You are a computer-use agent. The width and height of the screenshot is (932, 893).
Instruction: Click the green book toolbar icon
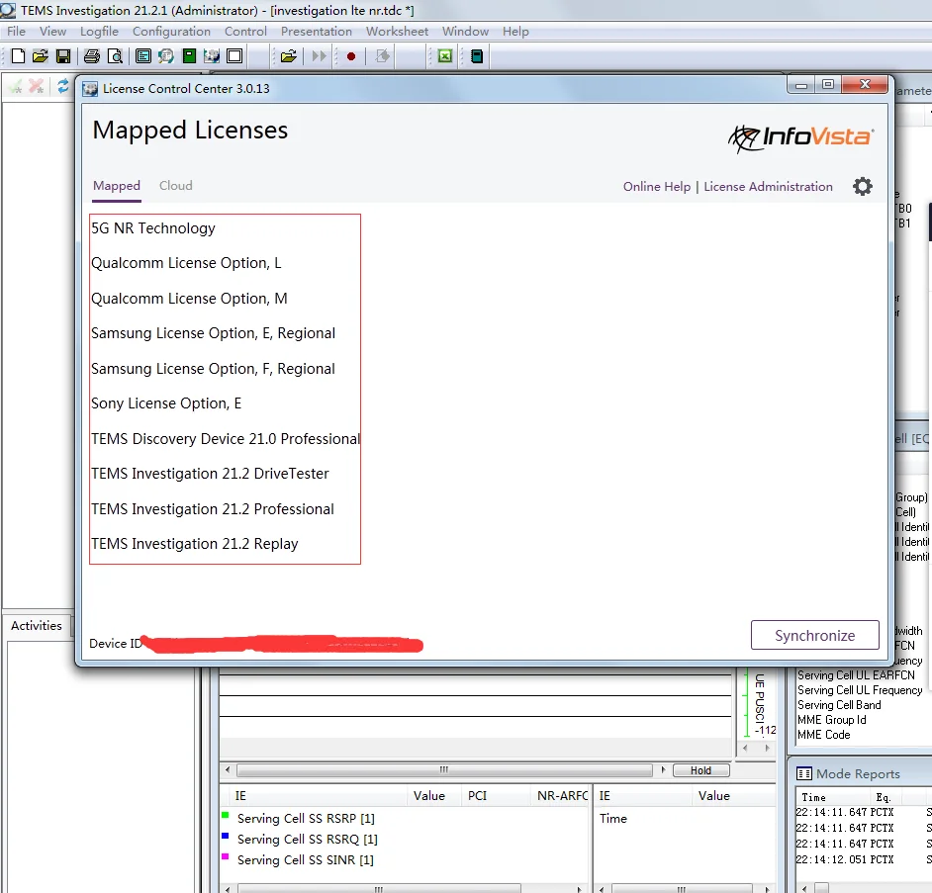click(x=189, y=56)
